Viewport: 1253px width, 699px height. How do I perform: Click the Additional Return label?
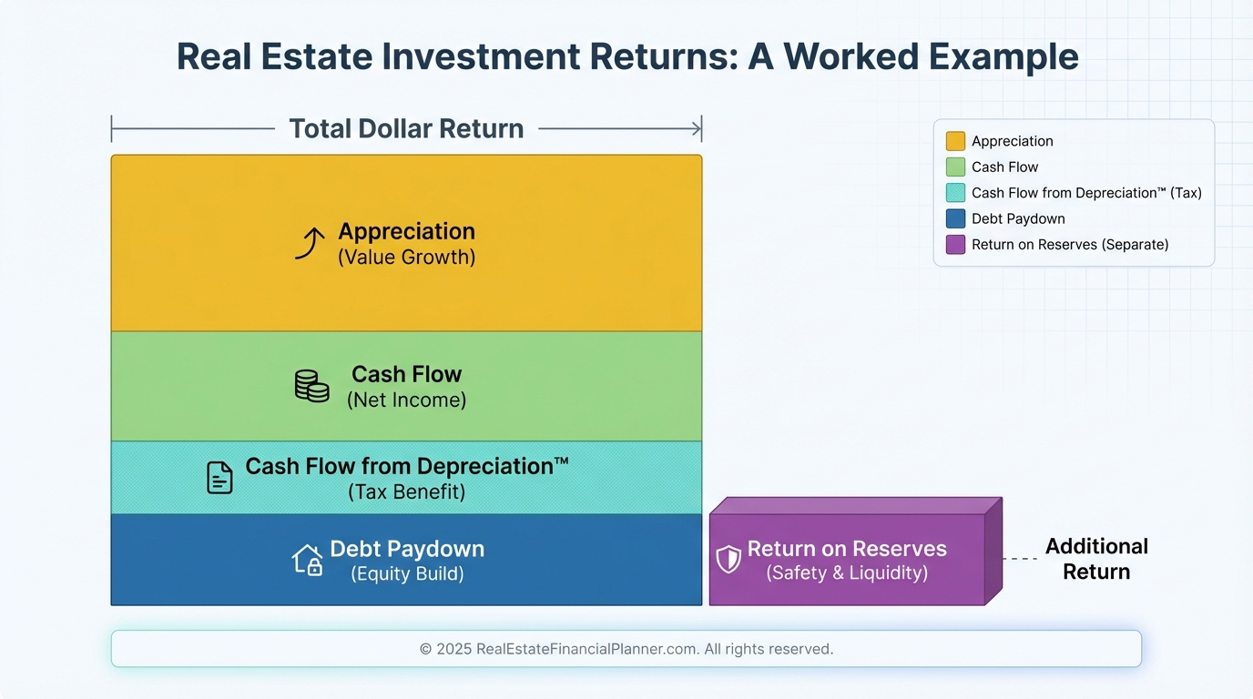1096,559
